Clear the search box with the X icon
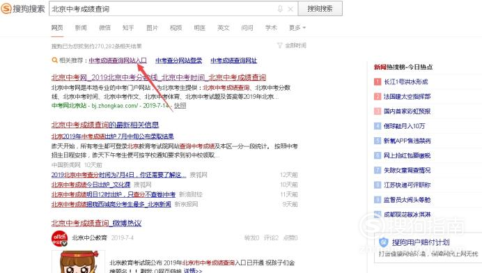The height and width of the screenshot is (273, 482). click(290, 9)
